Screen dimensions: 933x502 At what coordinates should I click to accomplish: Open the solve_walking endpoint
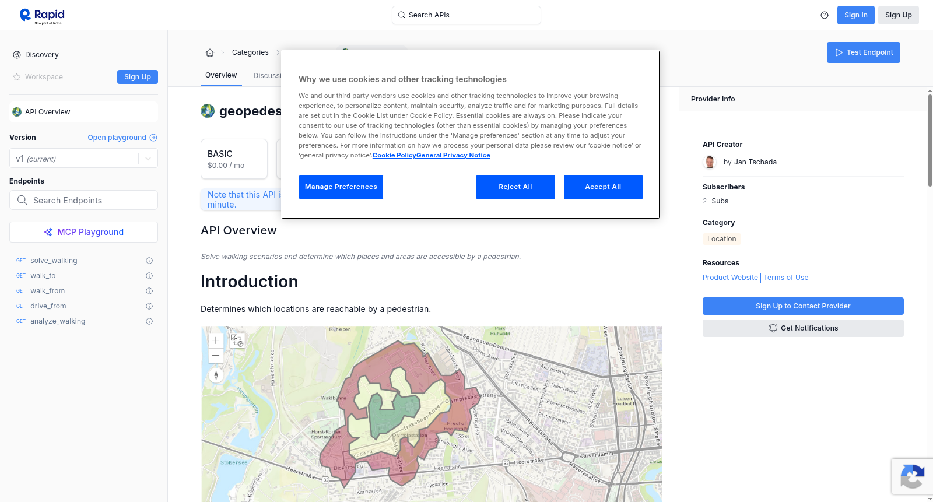click(x=54, y=261)
